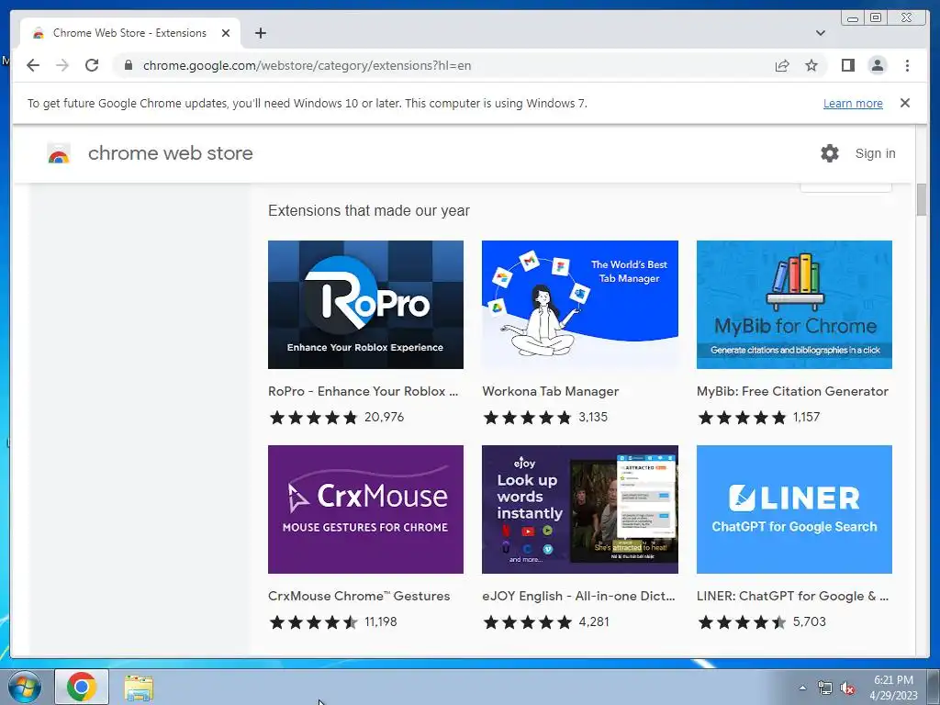This screenshot has width=940, height=705.
Task: View site information padlock icon
Action: tap(129, 65)
